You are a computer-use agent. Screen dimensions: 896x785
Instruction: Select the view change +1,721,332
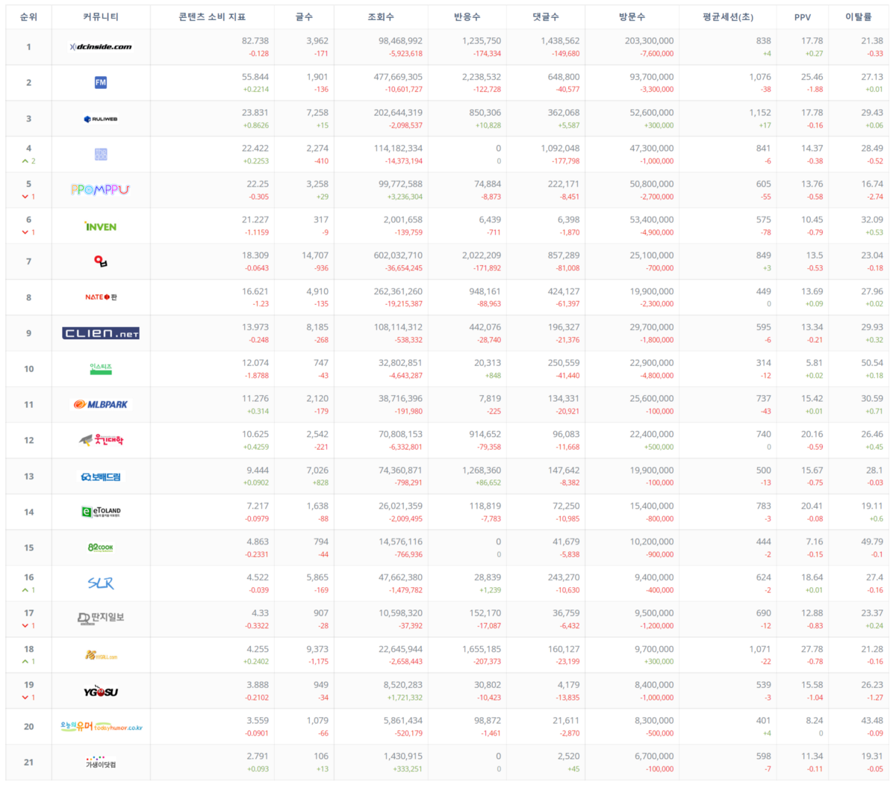(405, 698)
